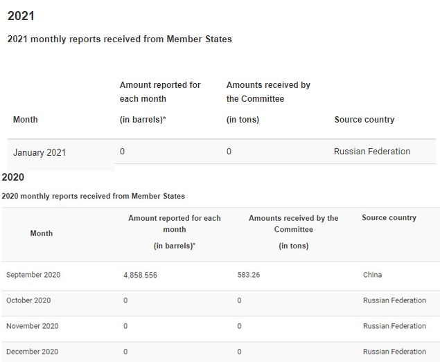Viewport: 440px width, 362px height.
Task: Click the 2020 monthly reports subtitle
Action: click(x=93, y=196)
